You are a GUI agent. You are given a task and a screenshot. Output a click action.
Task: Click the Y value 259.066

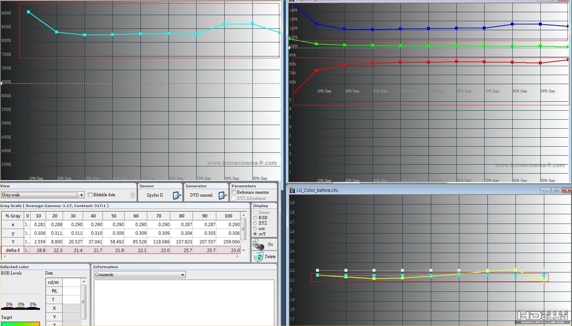click(231, 242)
